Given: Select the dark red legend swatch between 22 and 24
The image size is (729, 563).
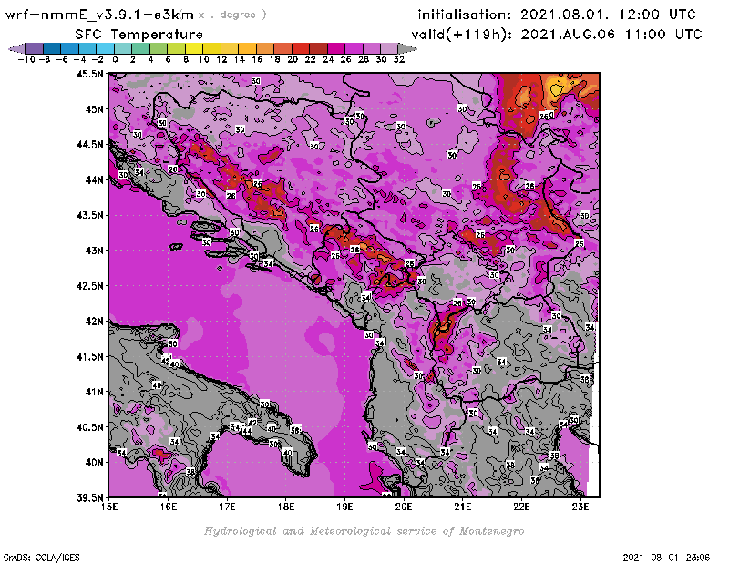Looking at the screenshot, I should coord(318,49).
